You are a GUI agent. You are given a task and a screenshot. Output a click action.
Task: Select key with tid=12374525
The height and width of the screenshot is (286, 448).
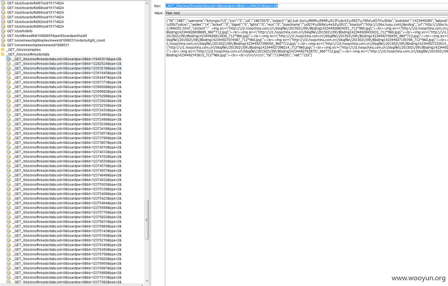click(x=67, y=161)
